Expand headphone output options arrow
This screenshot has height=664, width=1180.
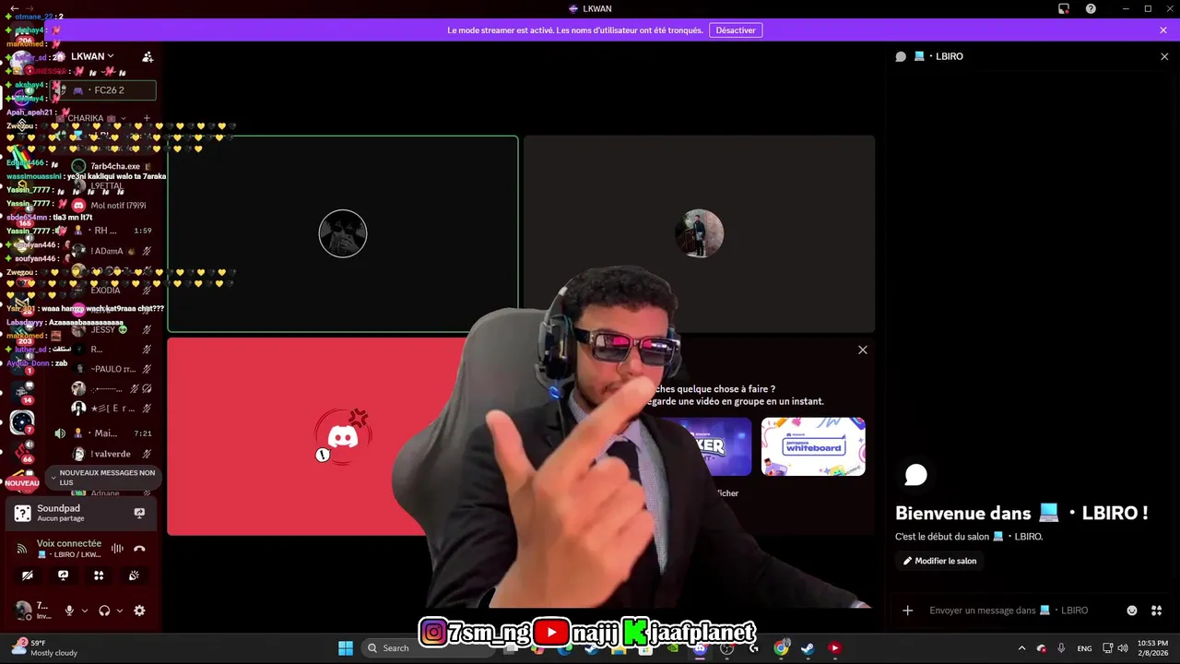[120, 611]
